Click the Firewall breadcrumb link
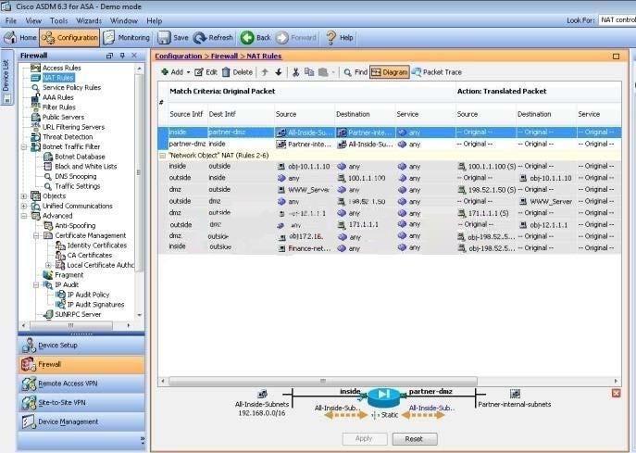This screenshot has width=636, height=453. coord(224,56)
